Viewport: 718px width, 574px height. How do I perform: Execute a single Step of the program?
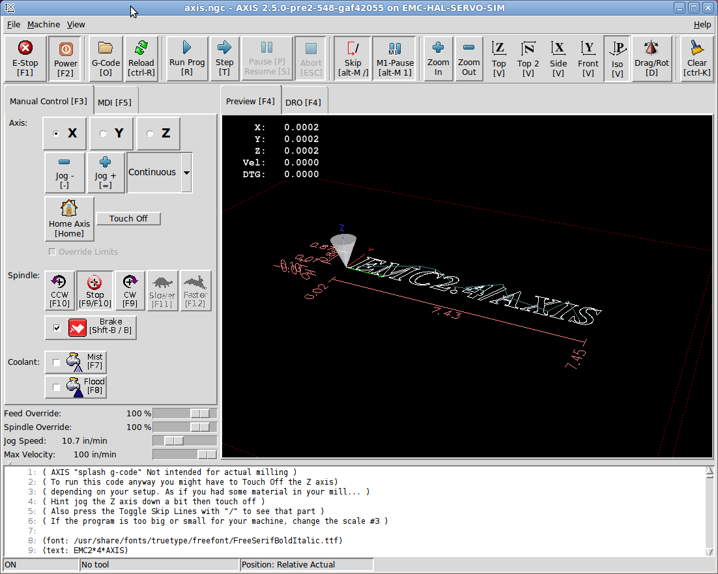(224, 59)
